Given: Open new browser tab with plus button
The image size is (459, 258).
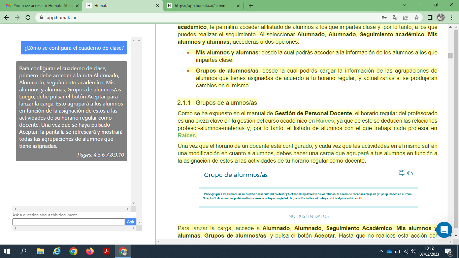Looking at the screenshot, I should pyautogui.click(x=251, y=6).
